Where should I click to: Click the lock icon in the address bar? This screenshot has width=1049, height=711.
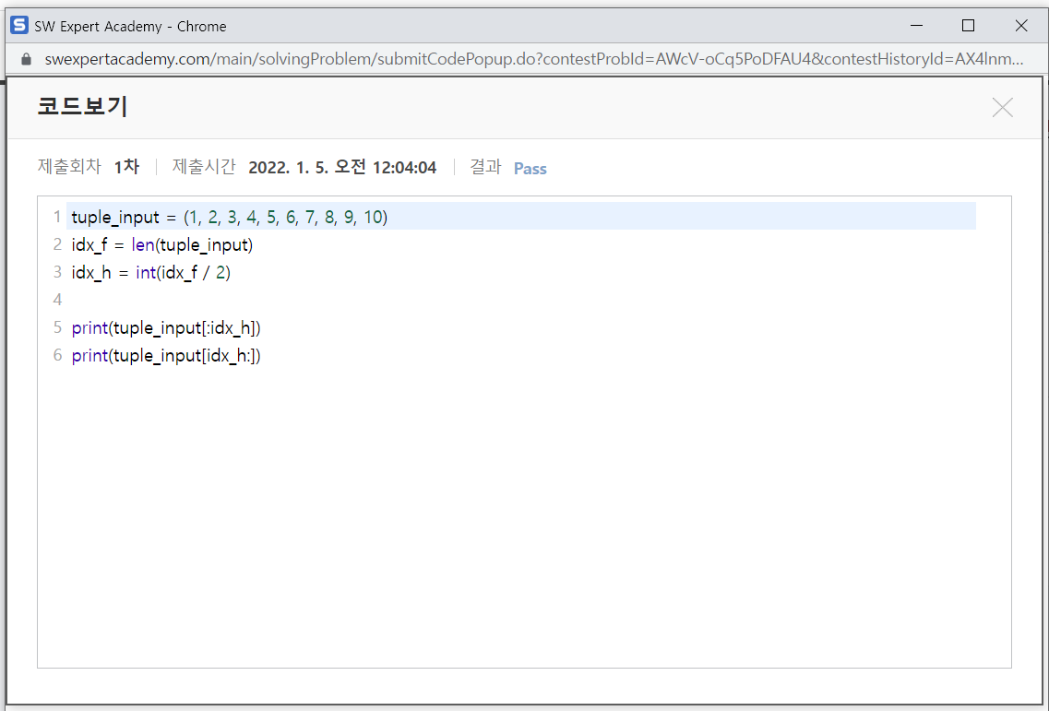pos(26,59)
